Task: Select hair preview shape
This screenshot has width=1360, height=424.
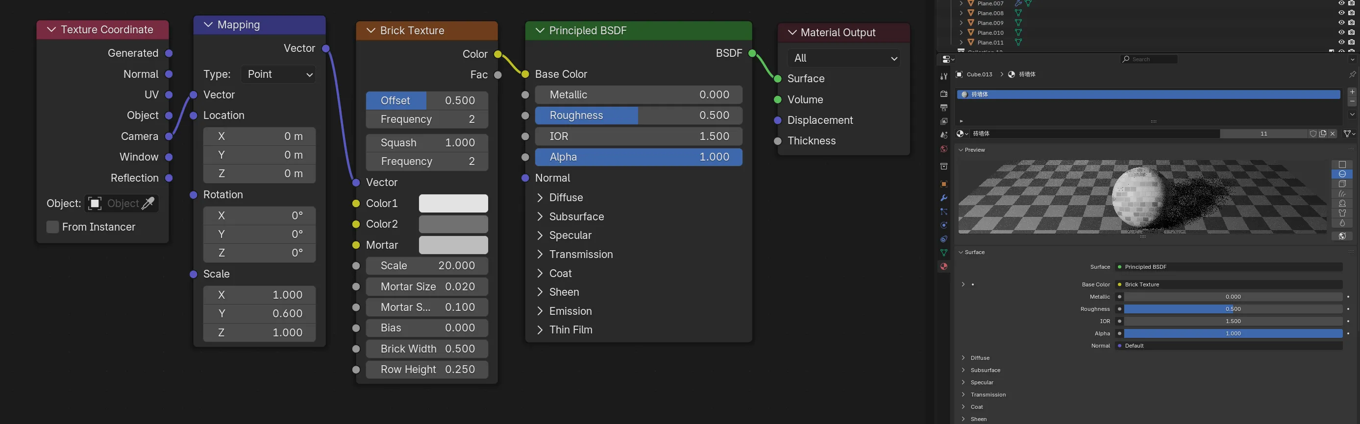Action: click(x=1342, y=193)
